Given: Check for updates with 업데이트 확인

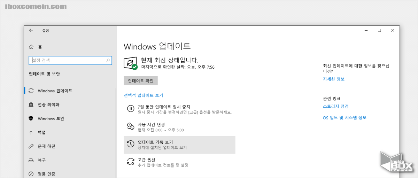Looking at the screenshot, I should [141, 81].
